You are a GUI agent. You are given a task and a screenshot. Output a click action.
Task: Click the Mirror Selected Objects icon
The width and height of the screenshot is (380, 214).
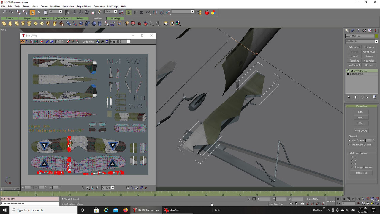pyautogui.click(x=155, y=12)
